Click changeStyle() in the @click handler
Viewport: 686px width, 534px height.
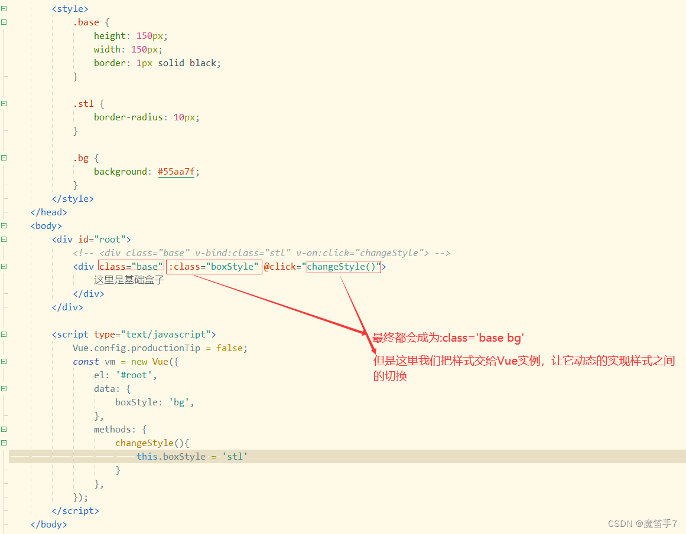342,267
